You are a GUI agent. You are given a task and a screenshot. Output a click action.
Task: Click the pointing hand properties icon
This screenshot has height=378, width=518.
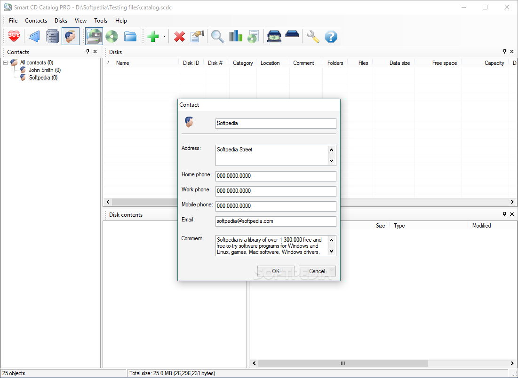(198, 36)
